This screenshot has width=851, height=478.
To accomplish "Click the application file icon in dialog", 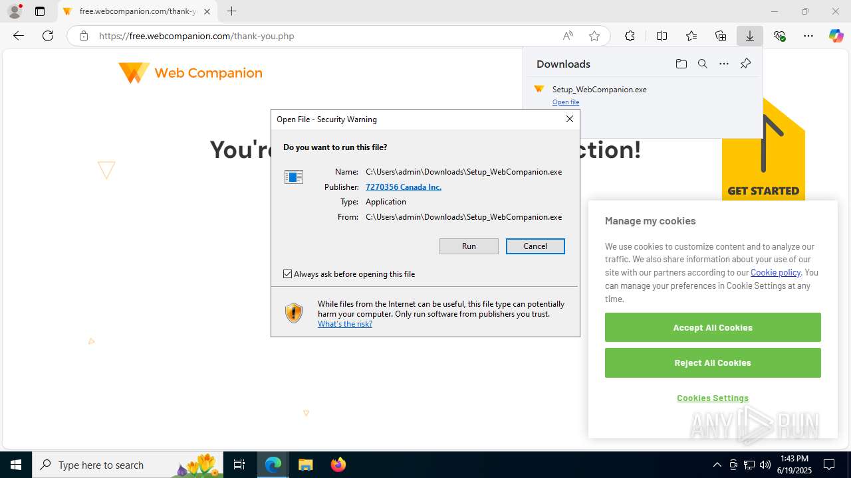I will [x=294, y=177].
